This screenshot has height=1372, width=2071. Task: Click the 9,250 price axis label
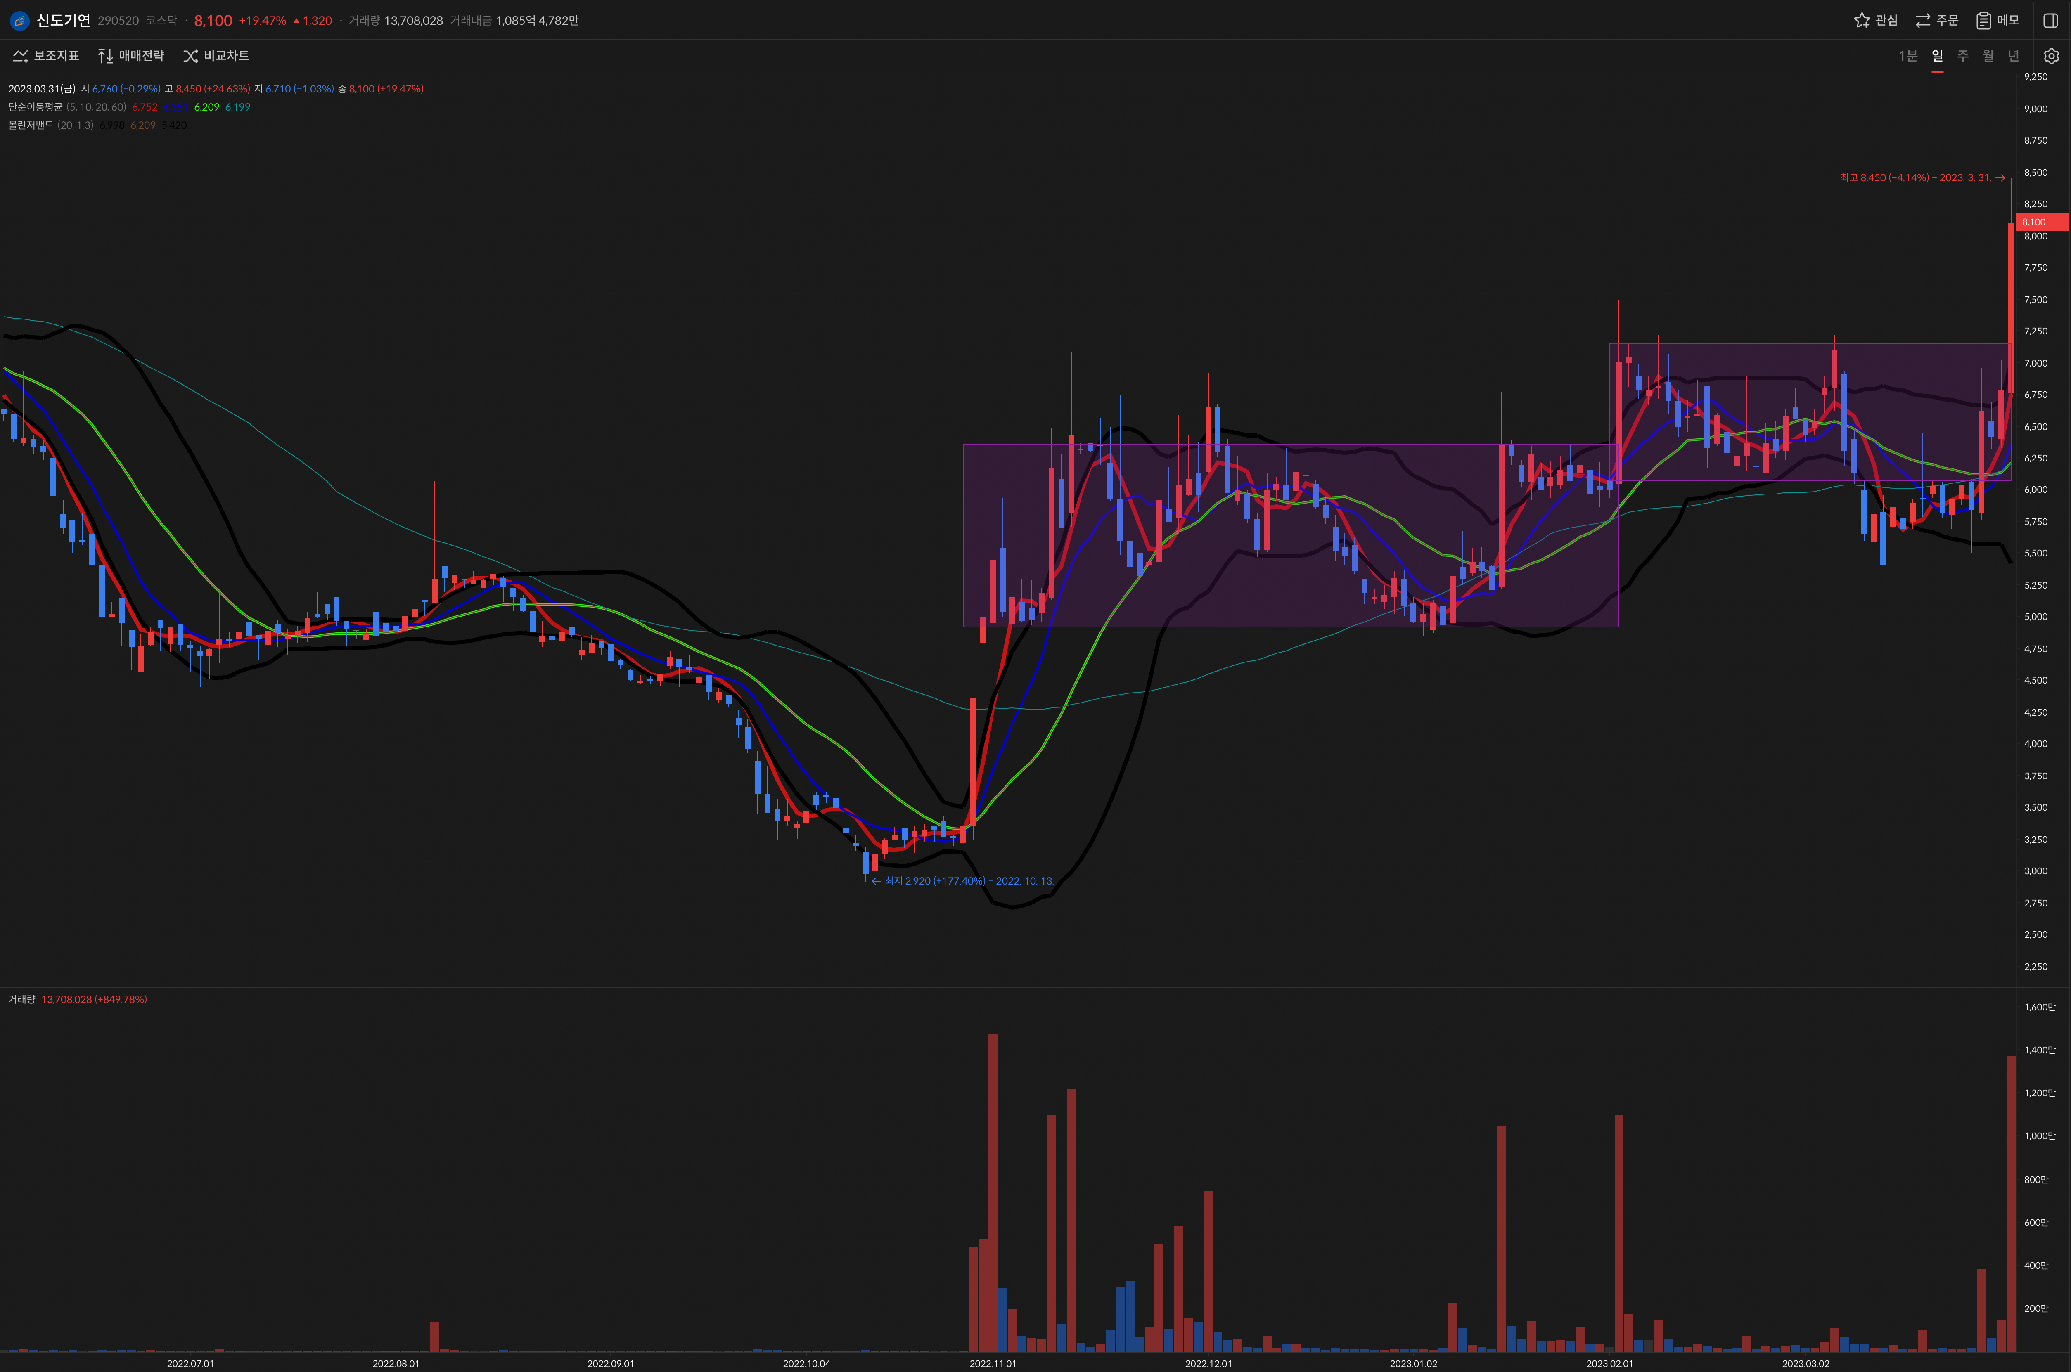coord(2036,77)
